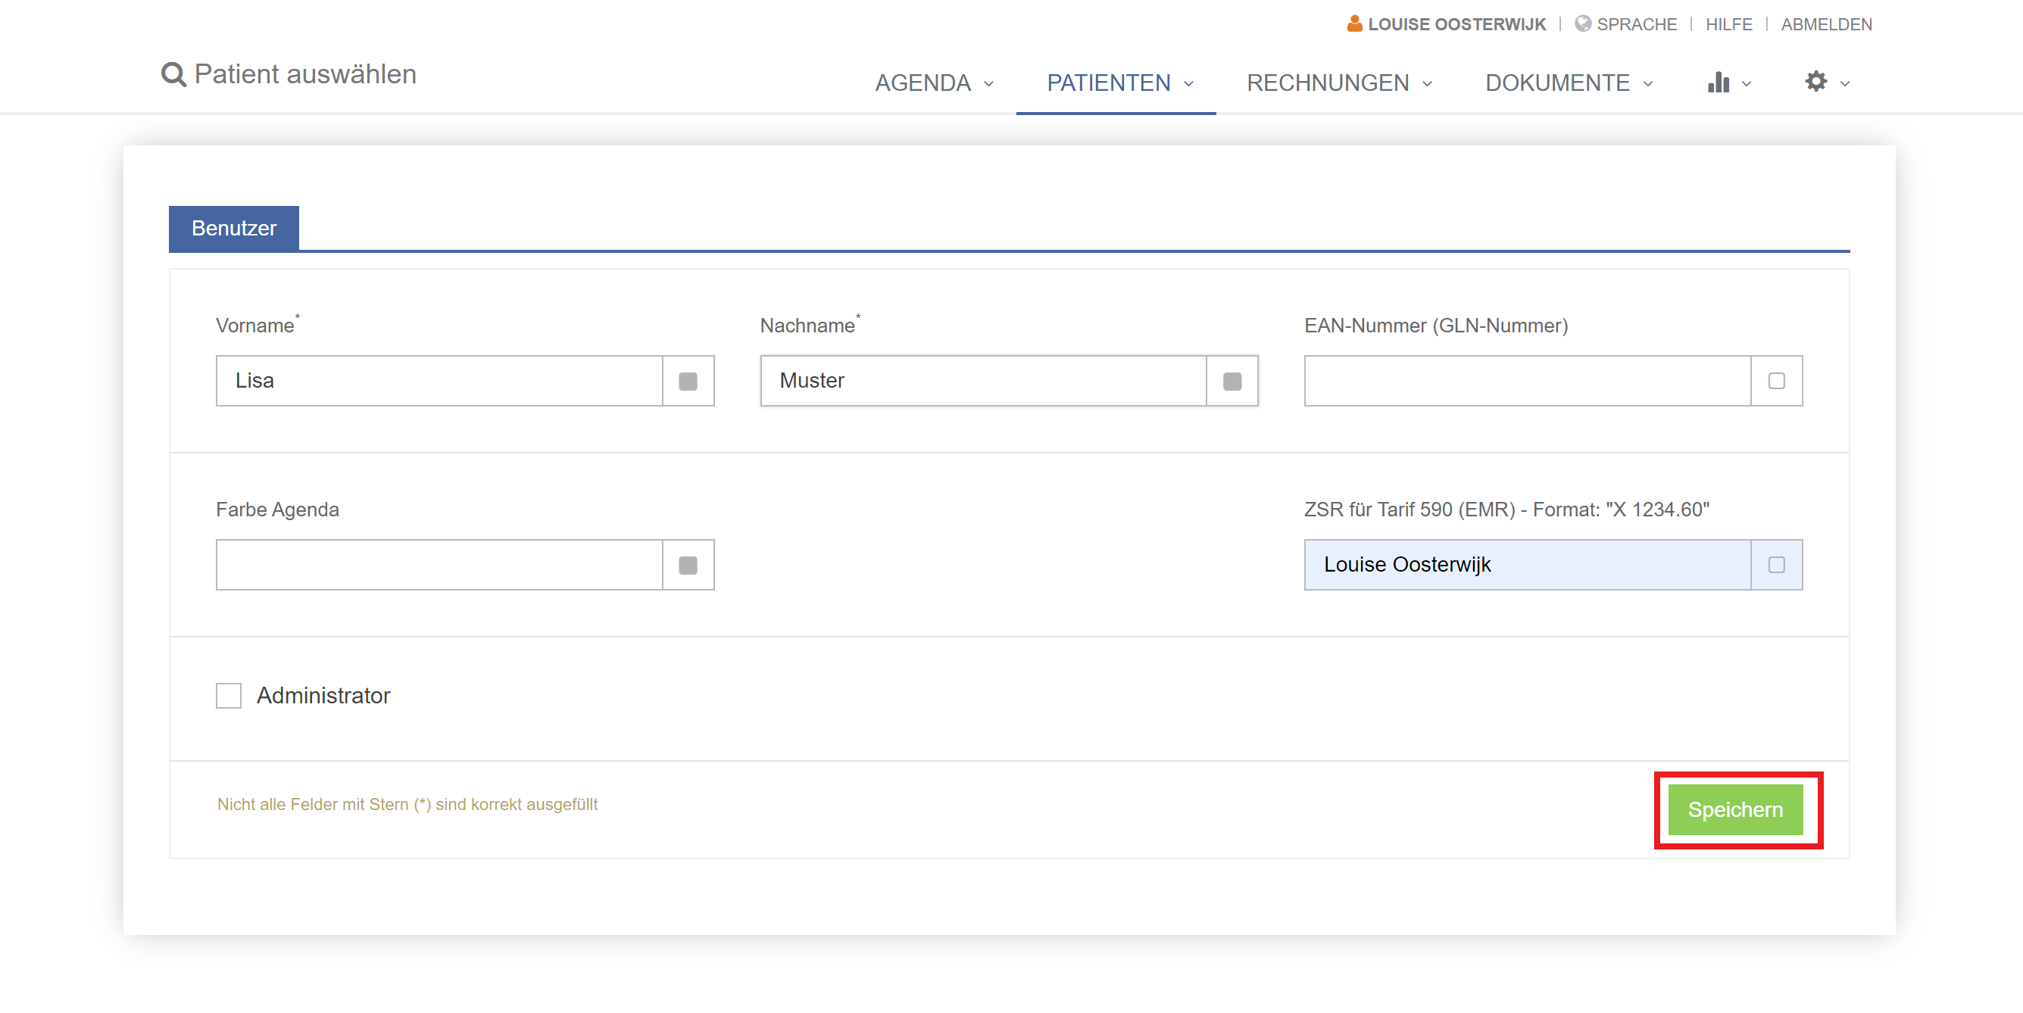The height and width of the screenshot is (1013, 2023).
Task: Toggle the checkbox next to EAN-Nummer field
Action: [1776, 381]
